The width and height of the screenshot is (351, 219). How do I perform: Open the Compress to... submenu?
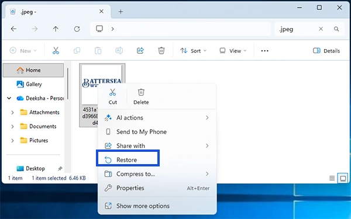click(157, 174)
